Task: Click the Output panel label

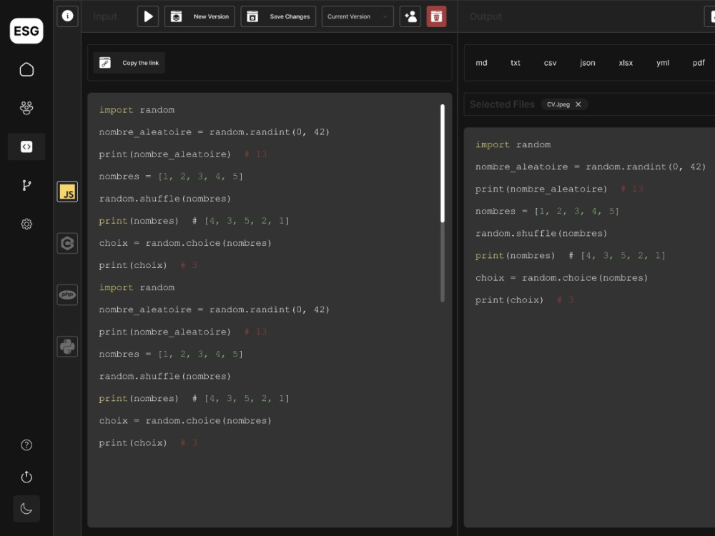Action: coord(485,17)
